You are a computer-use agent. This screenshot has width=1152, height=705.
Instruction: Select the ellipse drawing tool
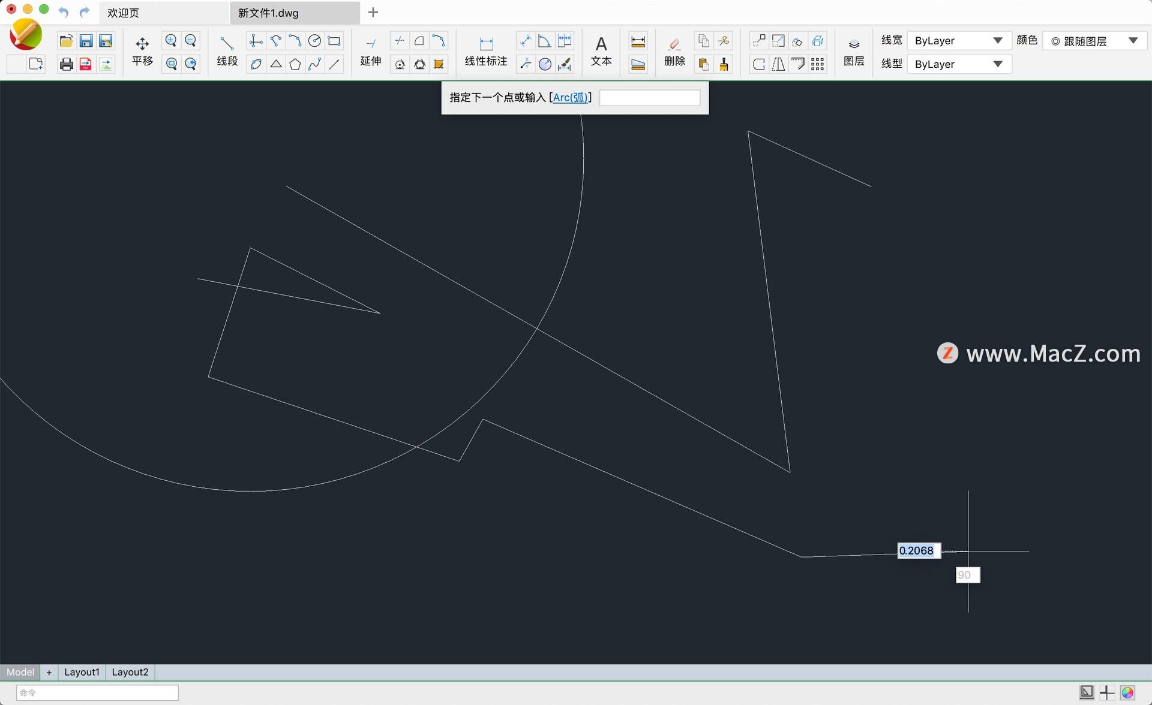(256, 64)
